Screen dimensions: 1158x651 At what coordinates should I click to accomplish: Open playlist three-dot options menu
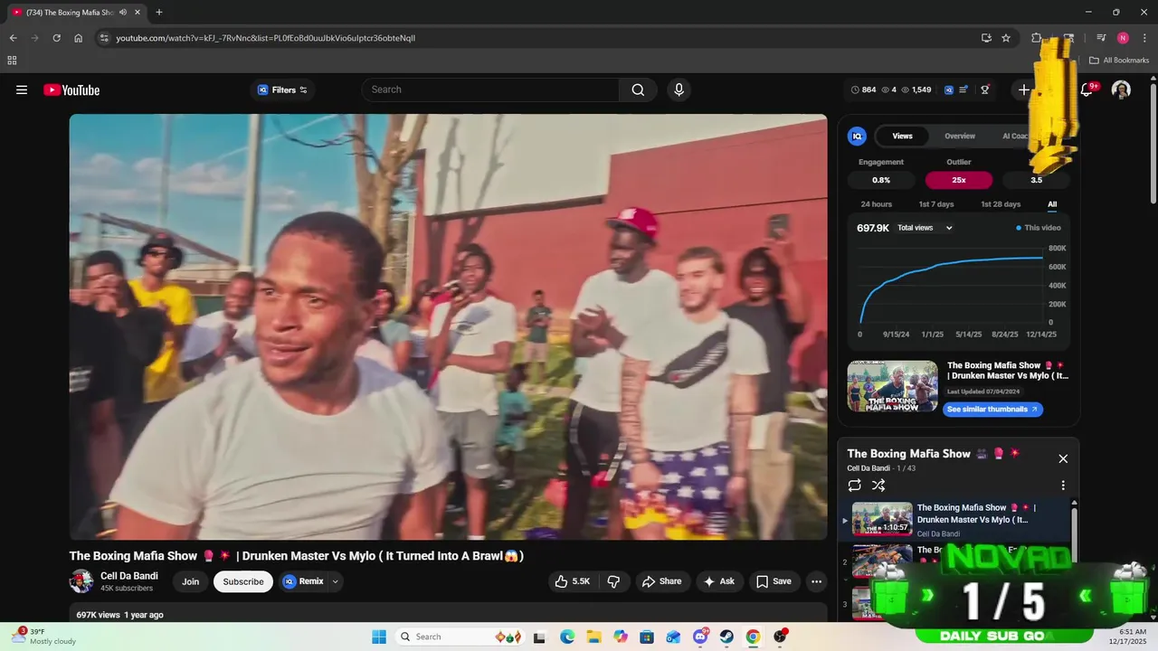[x=1063, y=486]
